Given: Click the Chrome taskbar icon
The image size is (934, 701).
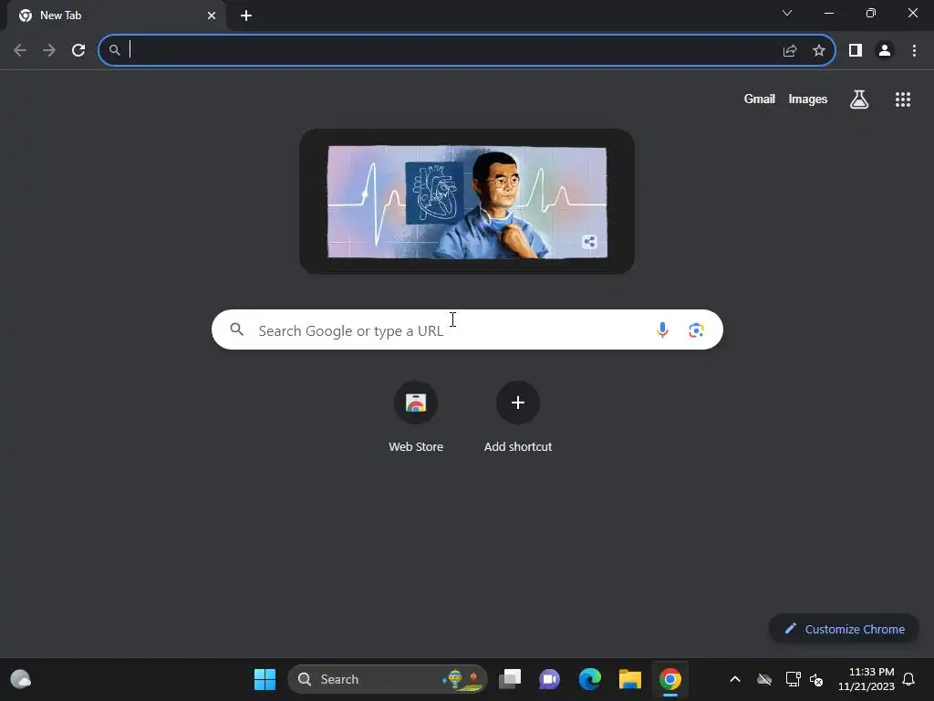Looking at the screenshot, I should (670, 679).
